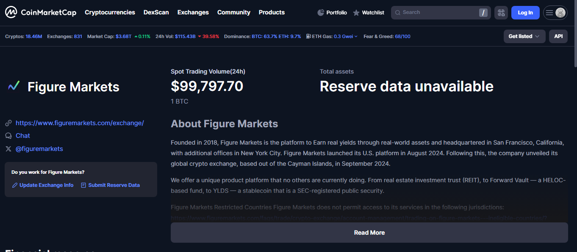Open the QR code scanner icon
The height and width of the screenshot is (252, 577).
click(501, 13)
